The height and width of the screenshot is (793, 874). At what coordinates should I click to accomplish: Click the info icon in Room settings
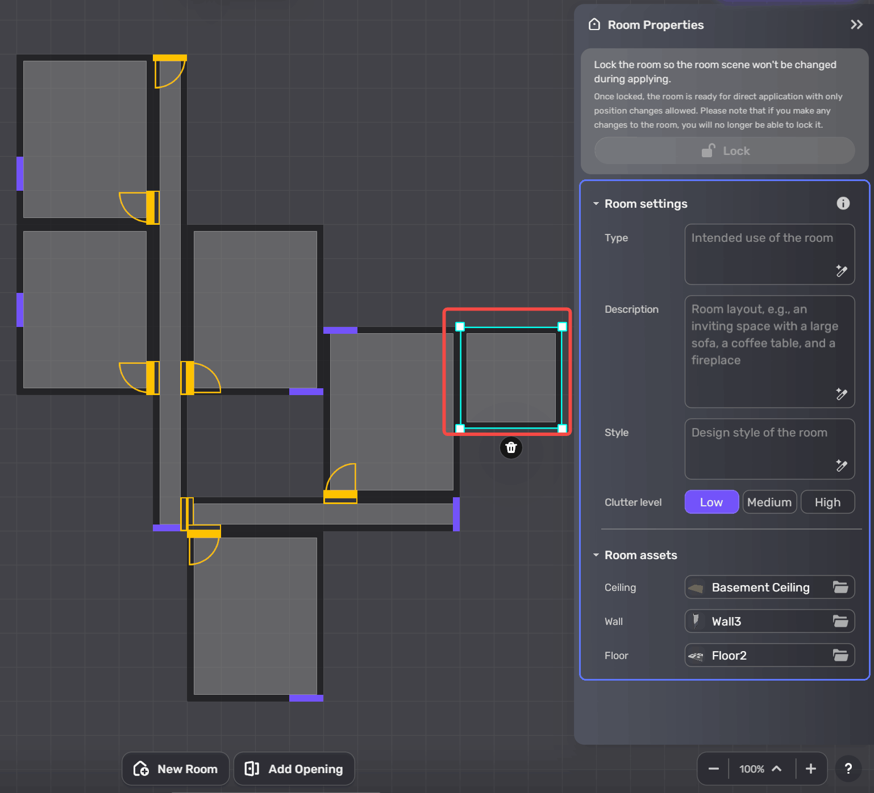coord(843,203)
